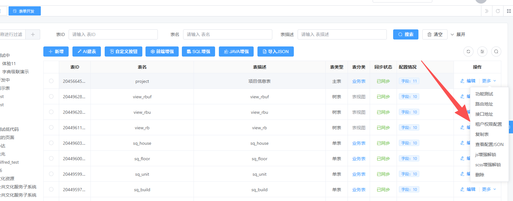Click 导入JSON to import configuration
The height and width of the screenshot is (201, 513).
pos(275,52)
